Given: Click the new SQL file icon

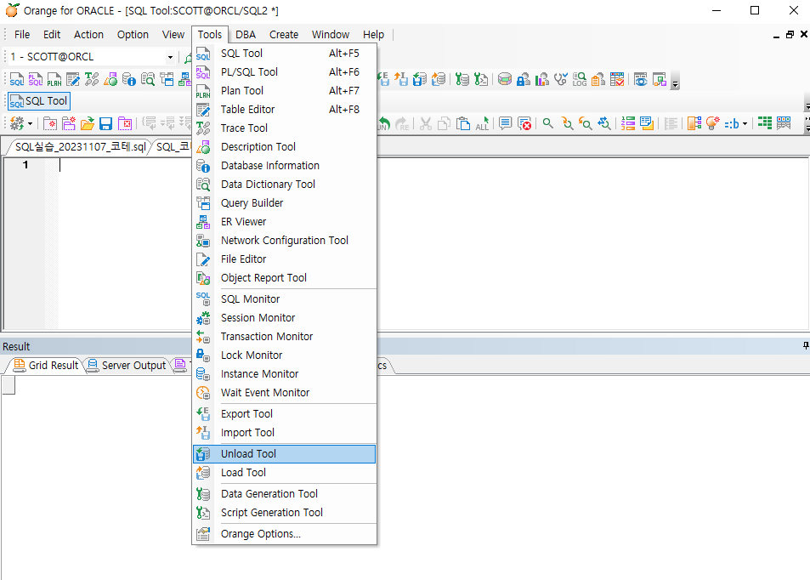Looking at the screenshot, I should [50, 123].
